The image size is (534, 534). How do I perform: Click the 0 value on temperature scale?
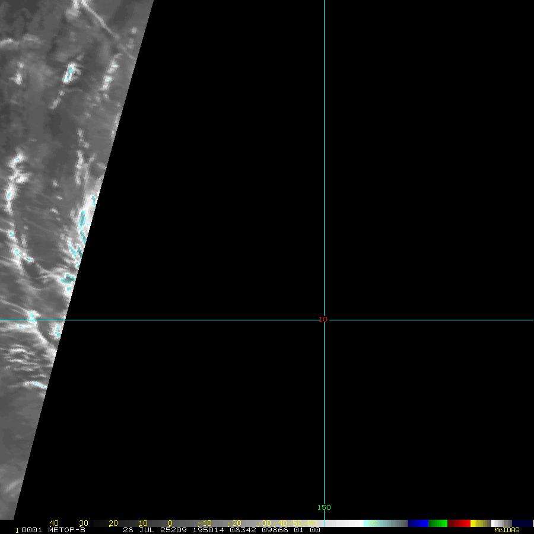170,523
